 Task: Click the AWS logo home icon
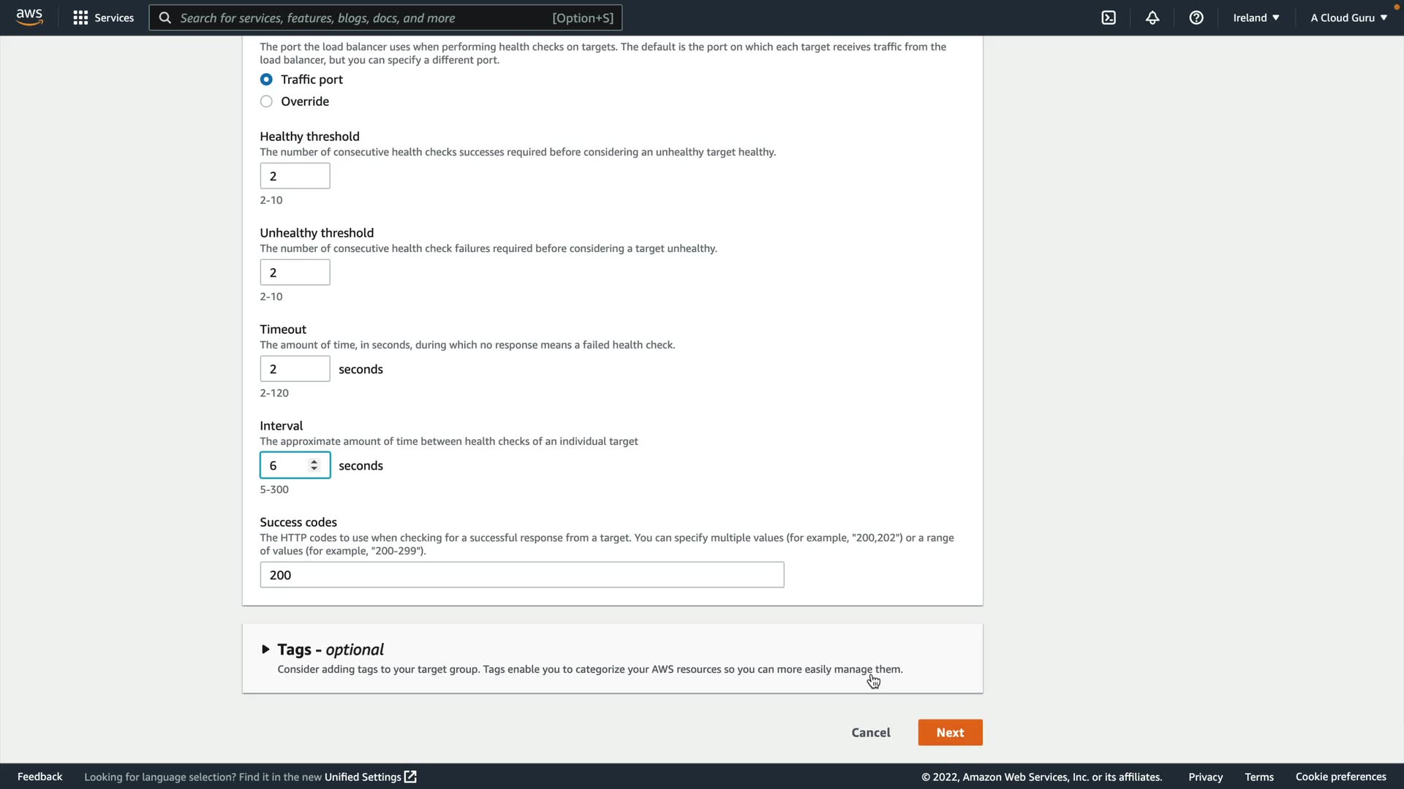coord(29,18)
